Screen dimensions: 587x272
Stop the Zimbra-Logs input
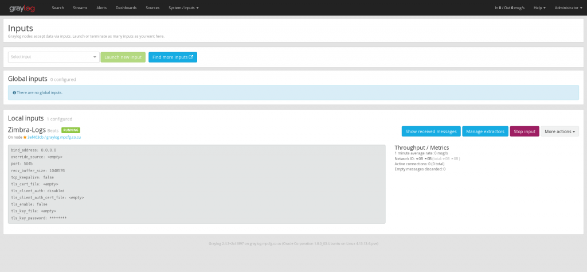524,131
